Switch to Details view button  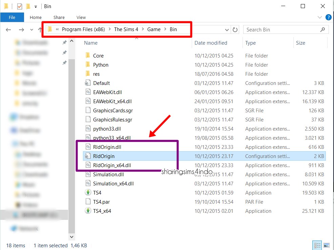(317, 246)
